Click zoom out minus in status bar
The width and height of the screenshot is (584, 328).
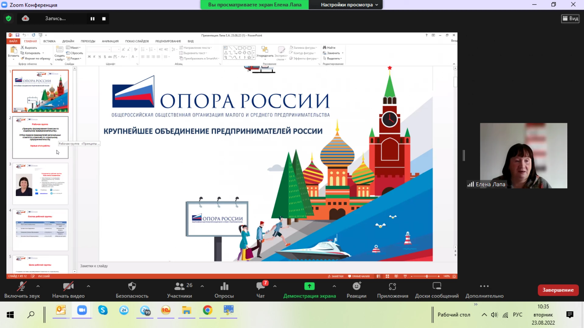click(x=412, y=276)
